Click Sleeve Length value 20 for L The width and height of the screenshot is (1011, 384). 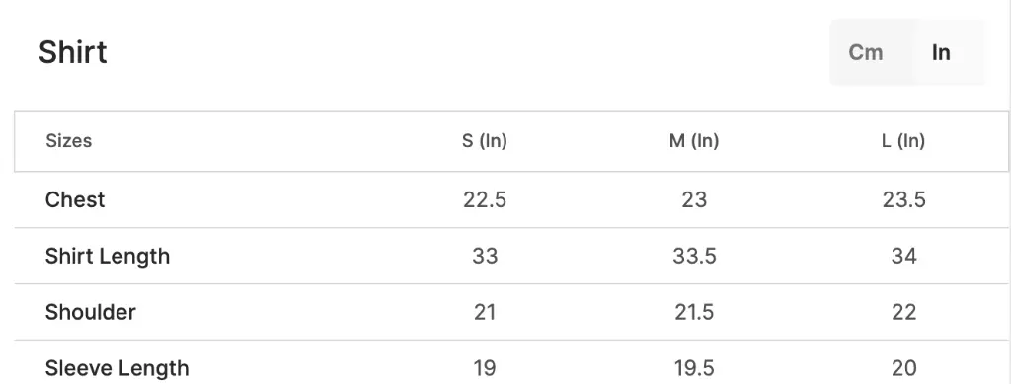click(904, 368)
